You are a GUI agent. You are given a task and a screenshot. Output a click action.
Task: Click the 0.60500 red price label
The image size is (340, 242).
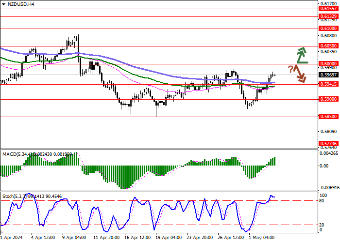tap(329, 46)
